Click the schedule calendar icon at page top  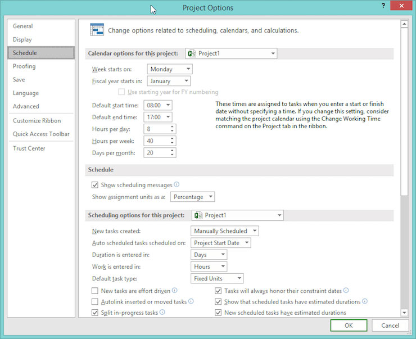(x=97, y=30)
